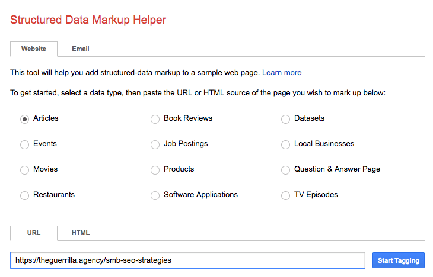Choose the Products data type

tap(155, 170)
